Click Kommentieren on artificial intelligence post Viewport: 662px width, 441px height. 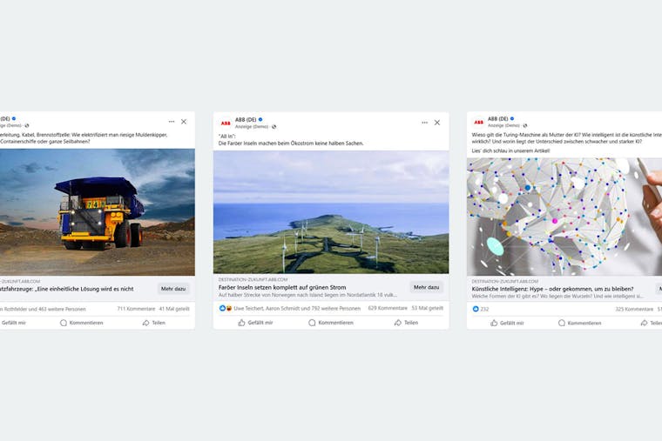[x=579, y=323]
